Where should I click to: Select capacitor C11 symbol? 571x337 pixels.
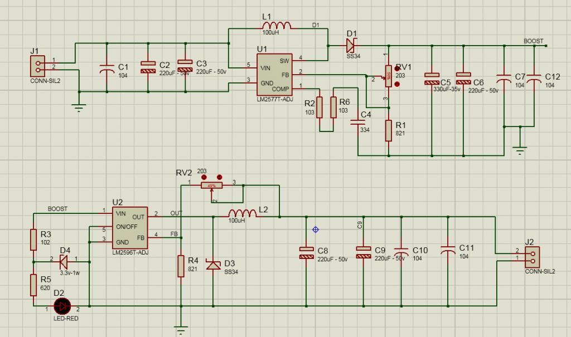[x=448, y=251]
